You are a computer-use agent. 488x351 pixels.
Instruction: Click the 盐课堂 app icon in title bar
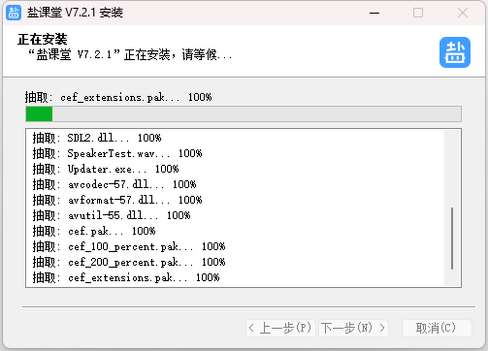(x=13, y=13)
